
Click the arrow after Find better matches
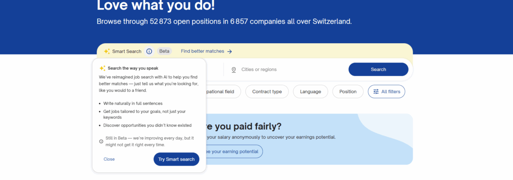coord(229,51)
